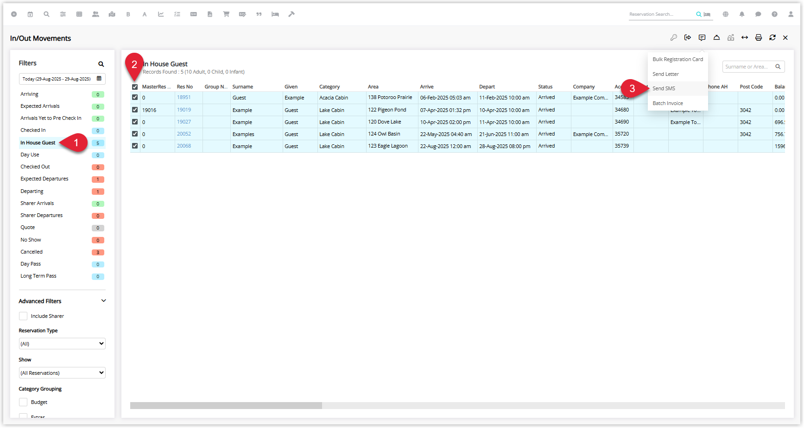Click the dollar bill cash icon

[x=194, y=14]
